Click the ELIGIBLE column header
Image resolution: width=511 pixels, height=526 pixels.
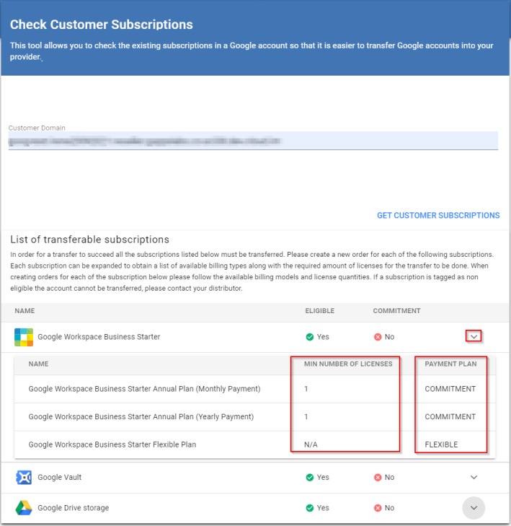coord(320,311)
